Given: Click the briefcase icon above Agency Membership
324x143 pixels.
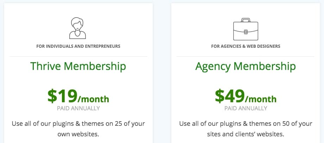Looking at the screenshot, I should click(x=246, y=30).
